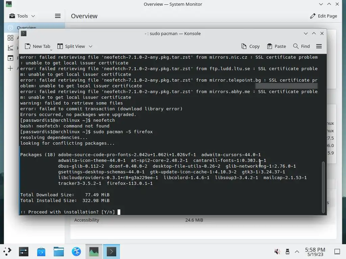Switch to the Konsole taskbar entry
Screen dimensions: 346x259
[112, 252]
